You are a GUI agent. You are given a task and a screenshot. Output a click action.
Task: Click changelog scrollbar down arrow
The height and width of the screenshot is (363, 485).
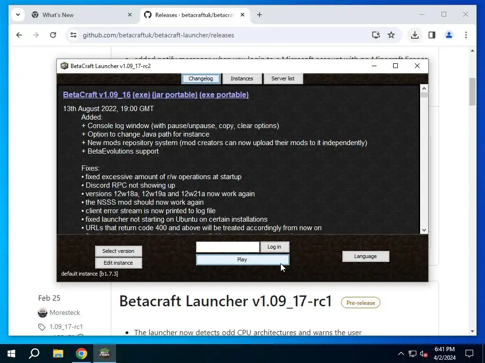click(424, 230)
